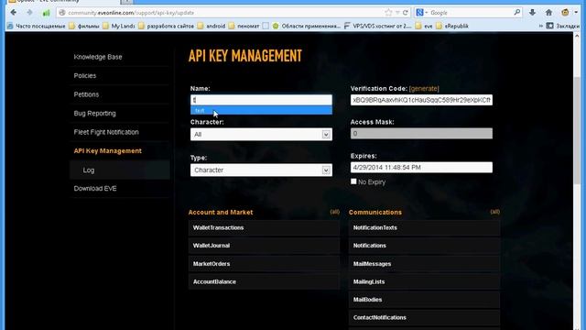This screenshot has width=586, height=330.
Task: Go back with the browser back arrow
Action: [x=14, y=12]
